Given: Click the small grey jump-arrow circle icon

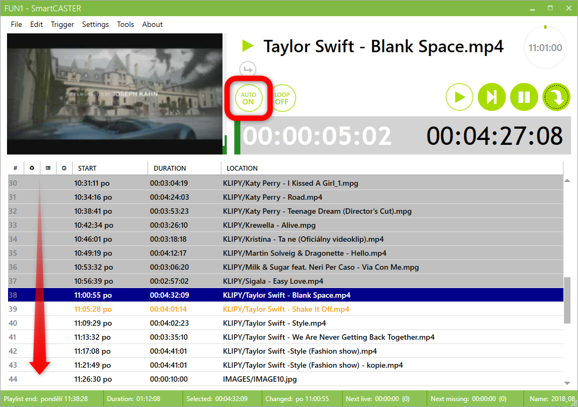Looking at the screenshot, I should (248, 69).
